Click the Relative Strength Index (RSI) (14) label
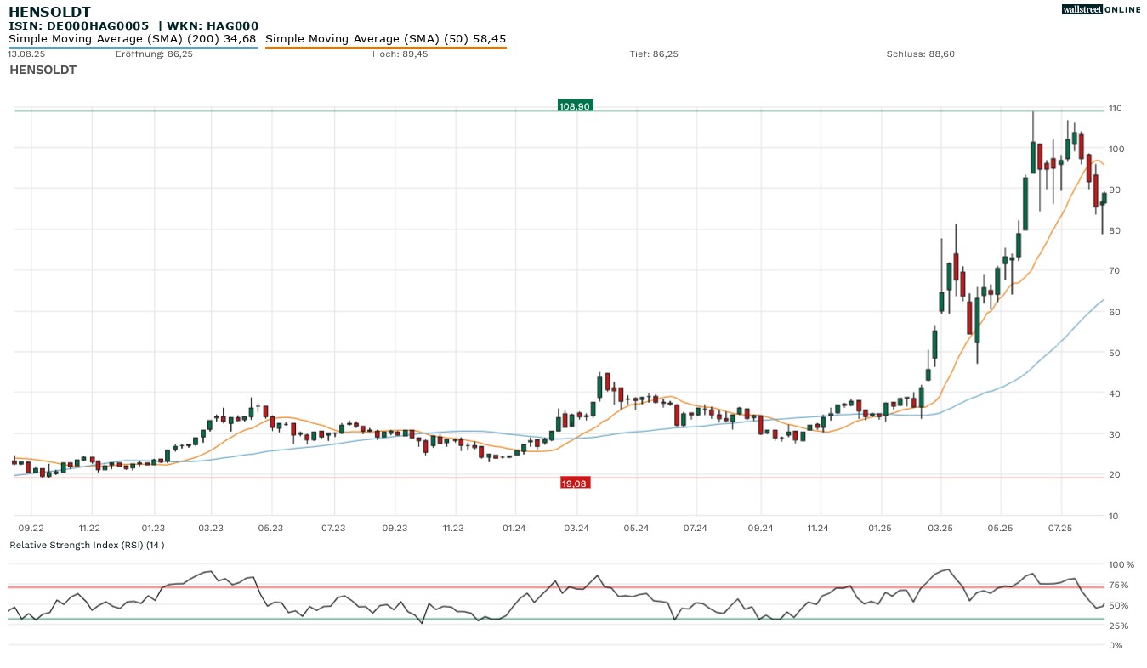The height and width of the screenshot is (668, 1147). (87, 545)
